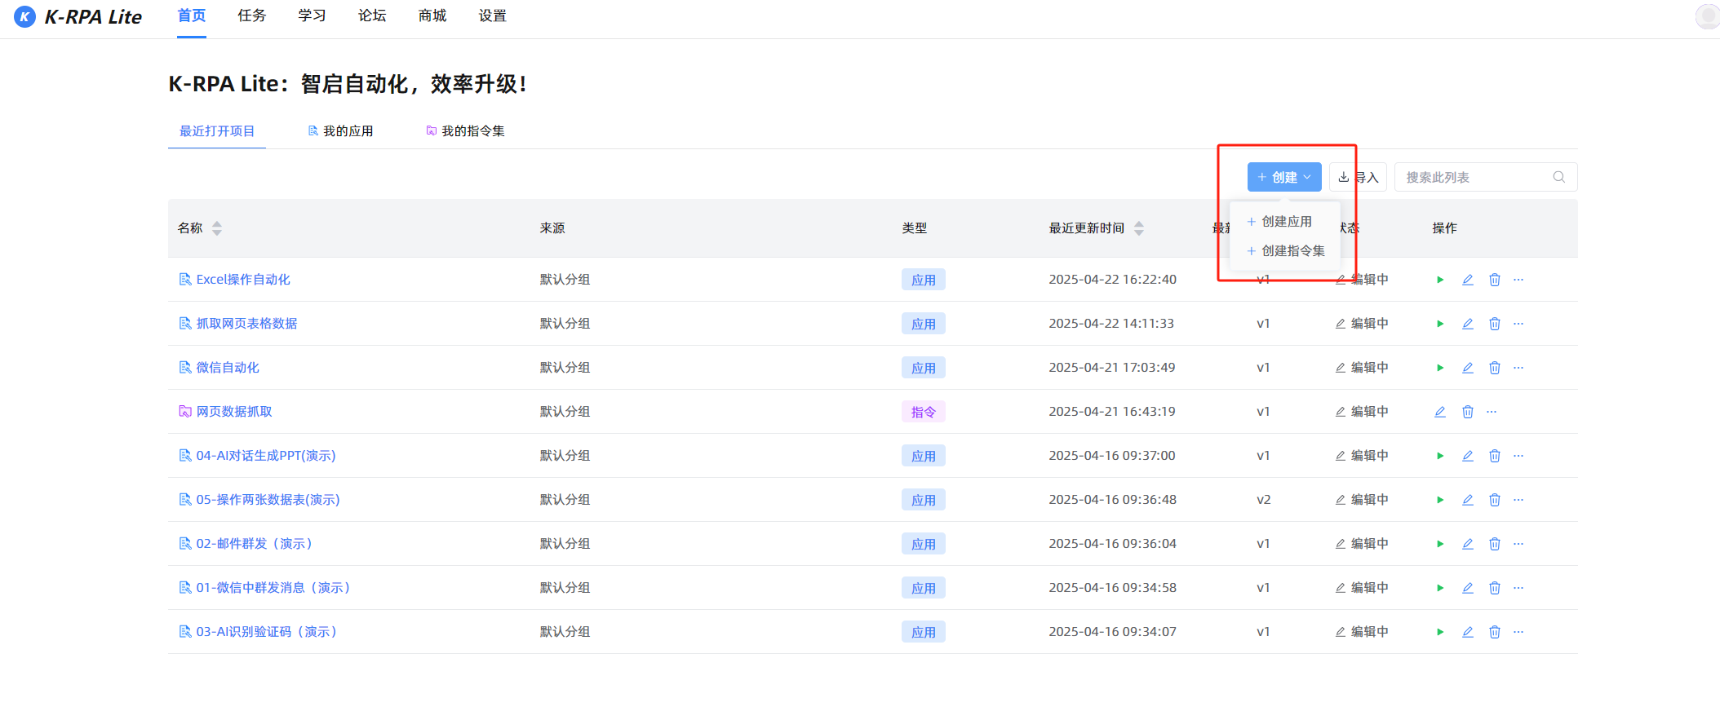Open more options for 抓取网页表格数据
This screenshot has height=720, width=1720.
(1518, 324)
